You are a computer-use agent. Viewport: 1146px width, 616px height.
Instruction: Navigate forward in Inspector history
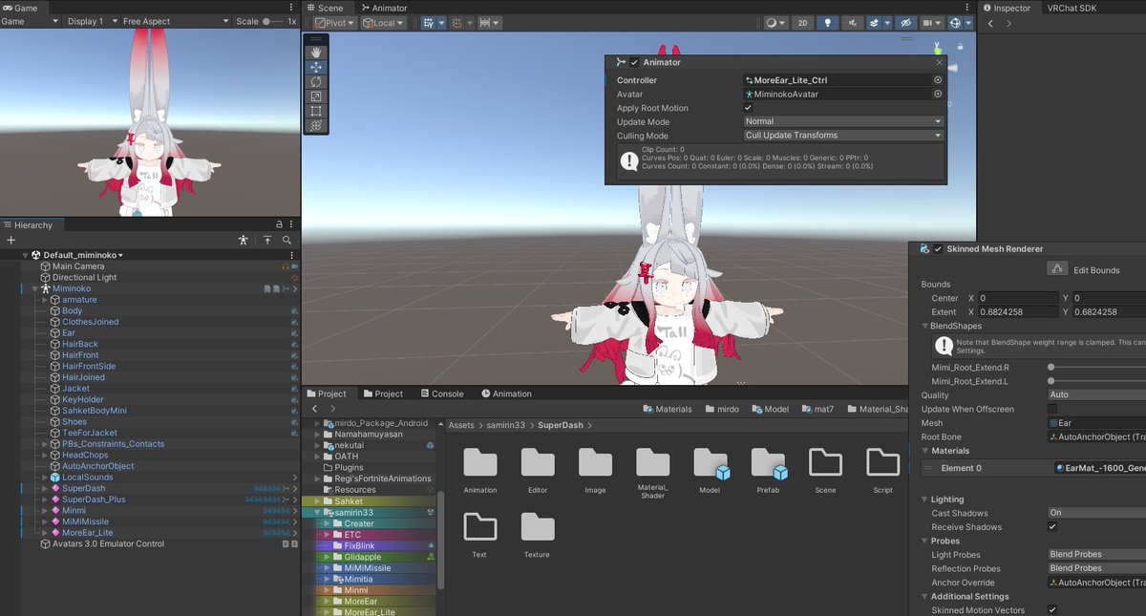1008,23
